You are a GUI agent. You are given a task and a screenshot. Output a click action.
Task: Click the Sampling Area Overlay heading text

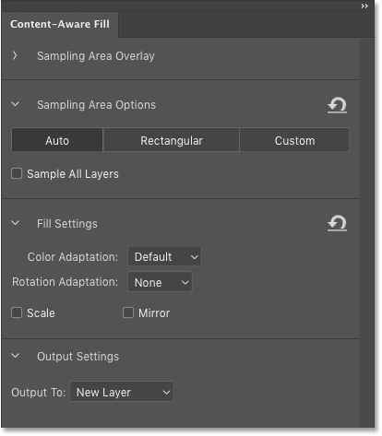[x=96, y=56]
